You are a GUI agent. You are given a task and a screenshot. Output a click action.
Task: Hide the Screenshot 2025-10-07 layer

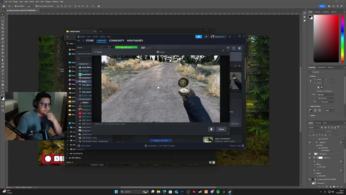pos(310,179)
